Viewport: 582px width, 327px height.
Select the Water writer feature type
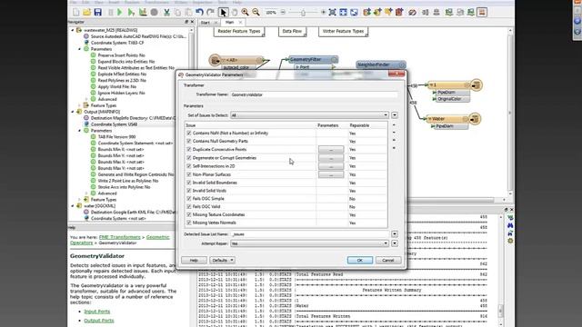(x=448, y=119)
